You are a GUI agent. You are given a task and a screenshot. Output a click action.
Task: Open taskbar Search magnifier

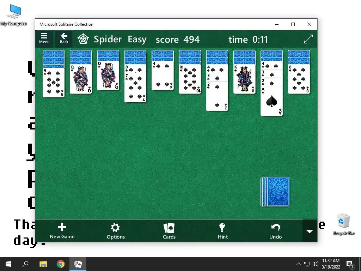25,264
